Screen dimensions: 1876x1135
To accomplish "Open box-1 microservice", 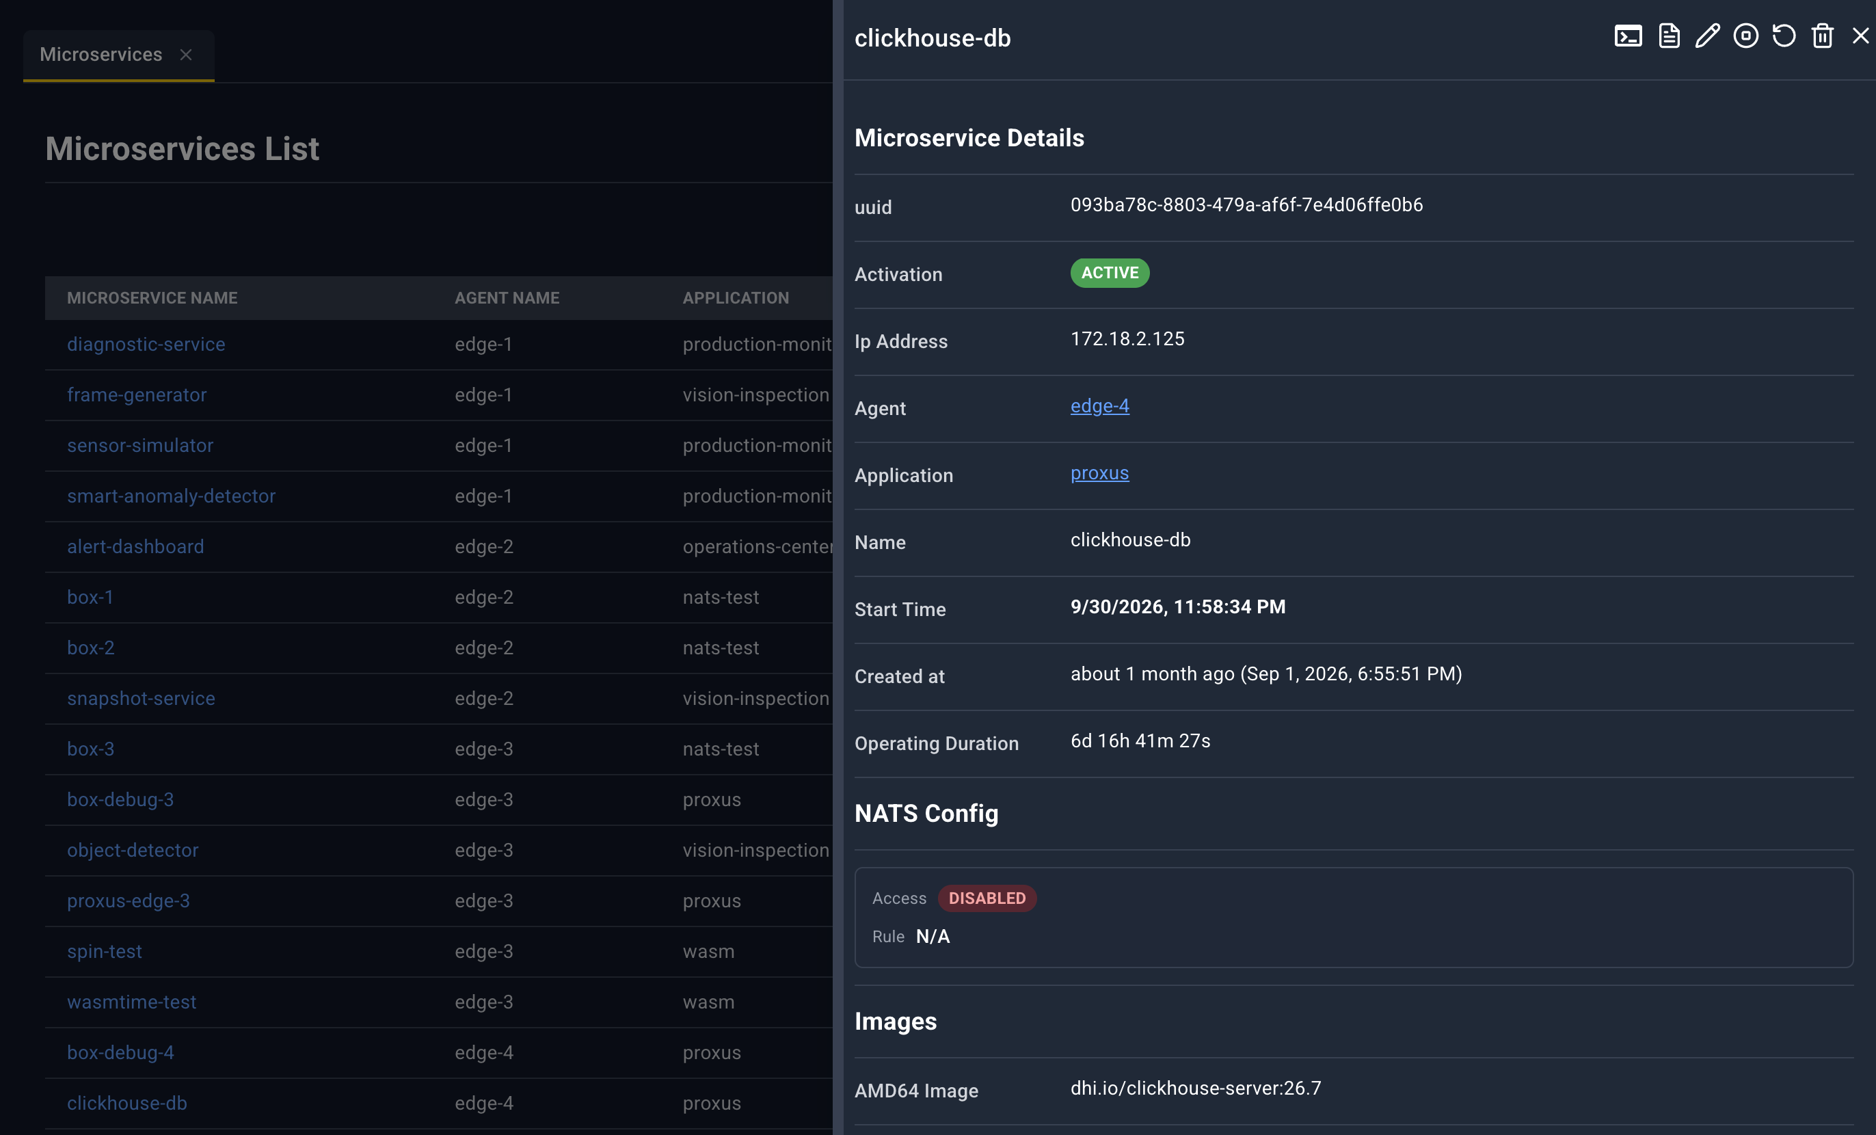I will tap(90, 597).
